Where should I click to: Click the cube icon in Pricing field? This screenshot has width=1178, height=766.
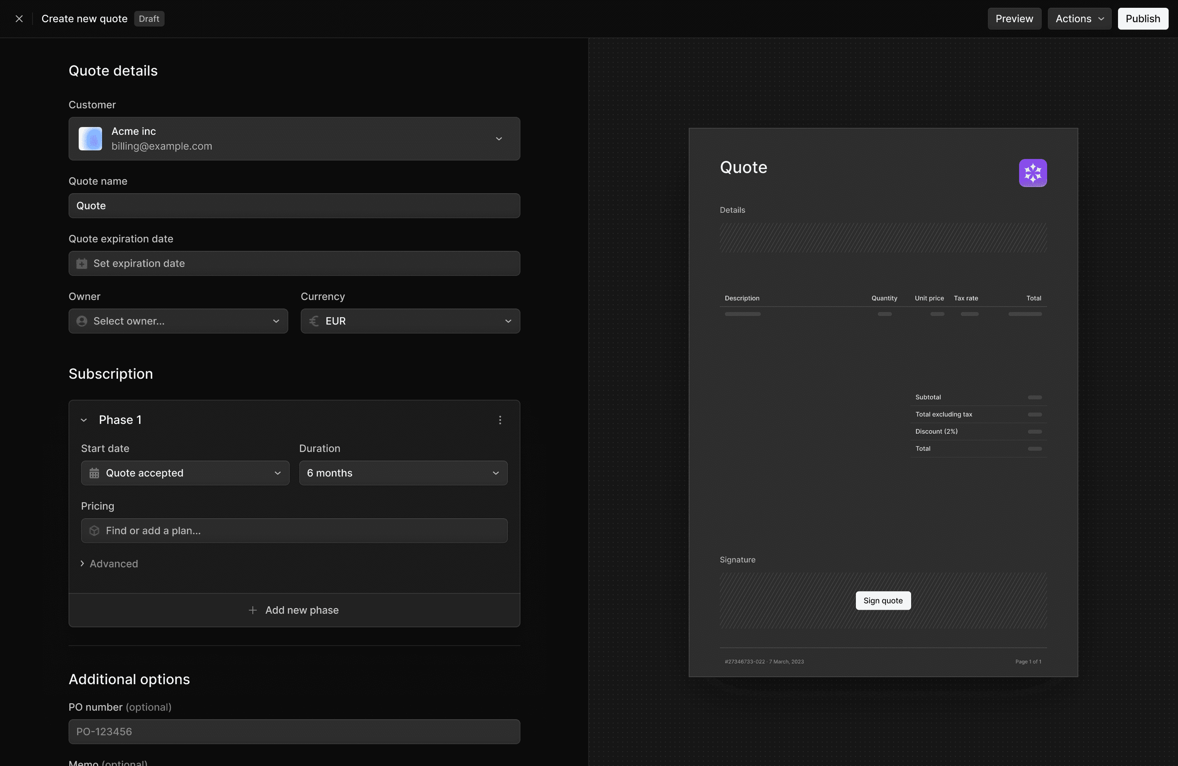coord(94,531)
